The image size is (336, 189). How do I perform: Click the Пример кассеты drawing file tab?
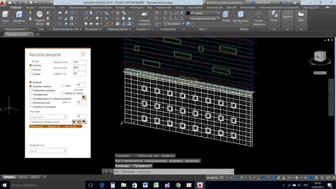17,34
